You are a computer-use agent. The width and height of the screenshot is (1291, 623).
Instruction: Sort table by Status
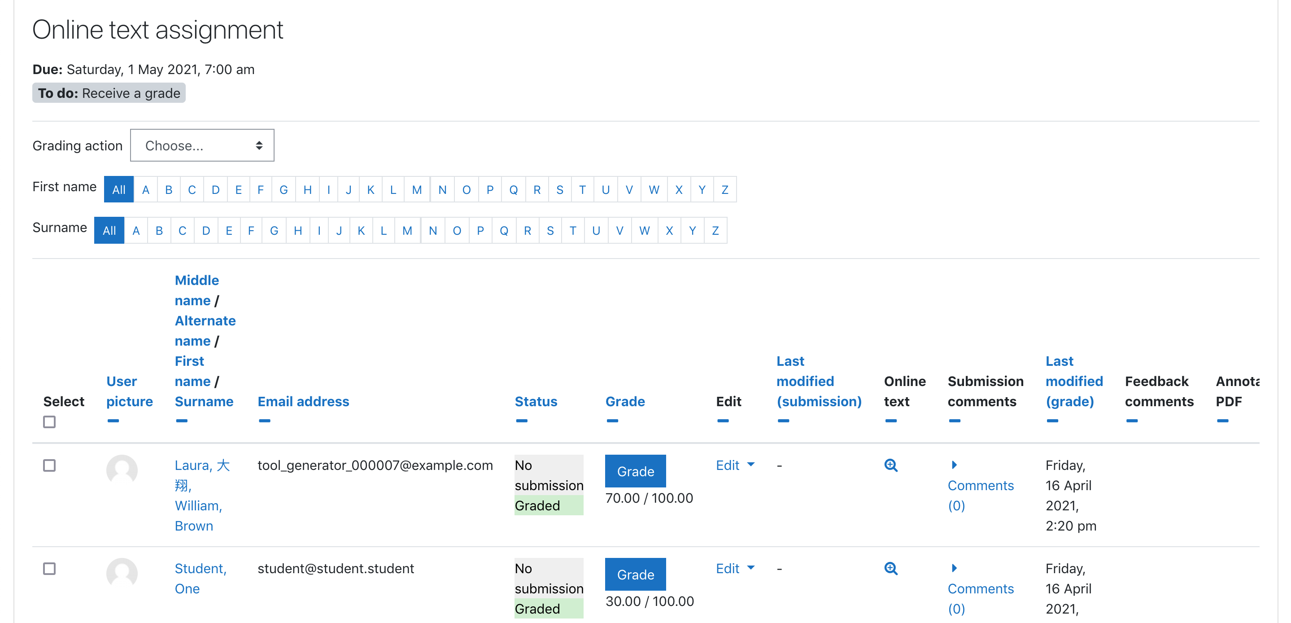coord(536,401)
